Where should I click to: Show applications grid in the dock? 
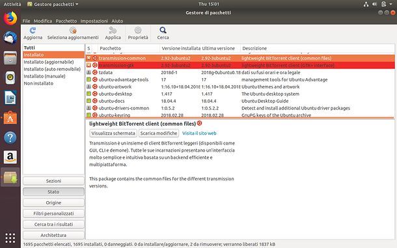[10, 238]
